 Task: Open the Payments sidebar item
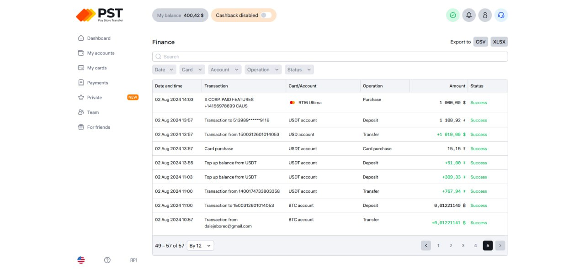point(97,83)
